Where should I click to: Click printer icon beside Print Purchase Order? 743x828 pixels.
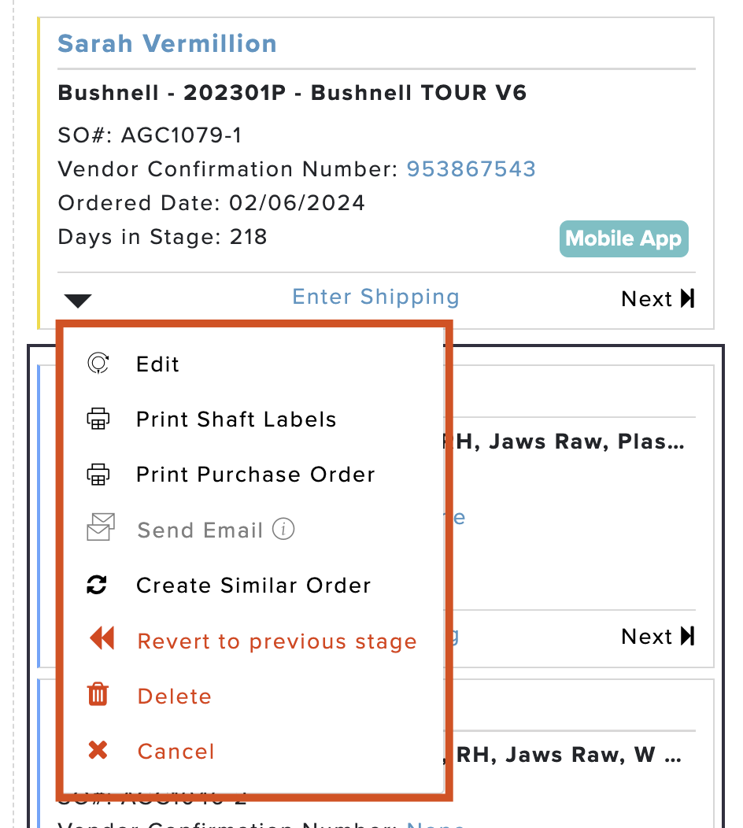tap(98, 474)
